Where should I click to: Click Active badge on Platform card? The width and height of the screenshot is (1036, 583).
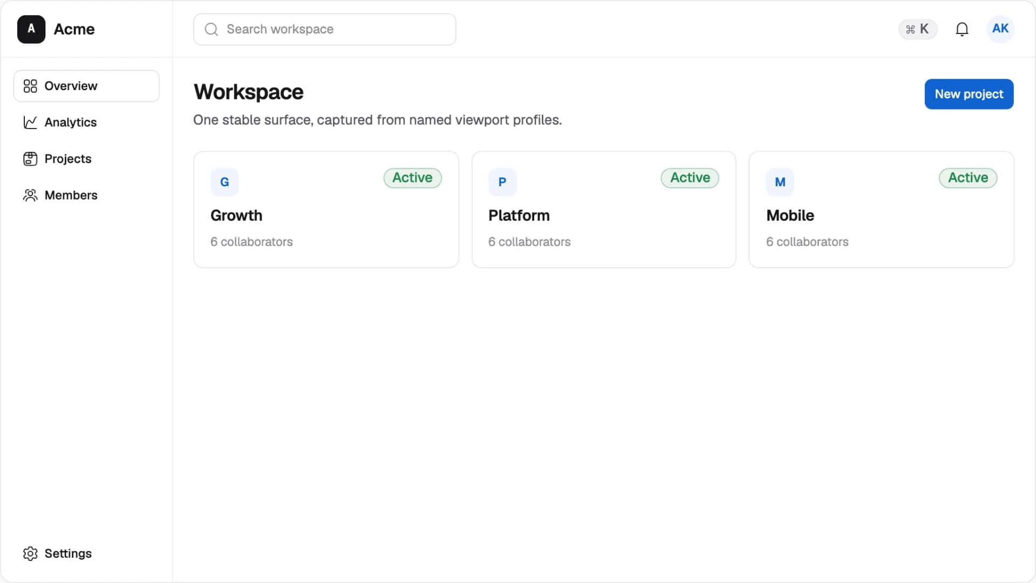click(690, 178)
